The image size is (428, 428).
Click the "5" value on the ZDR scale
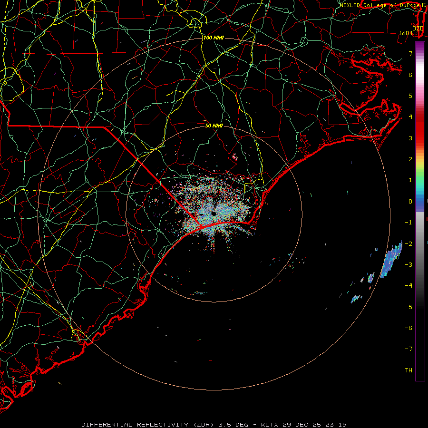click(x=410, y=96)
